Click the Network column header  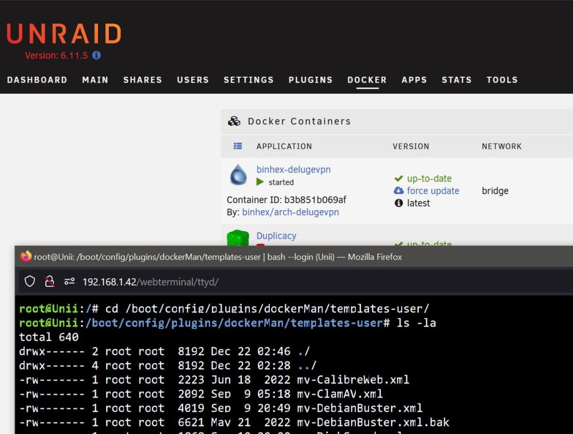(x=502, y=147)
